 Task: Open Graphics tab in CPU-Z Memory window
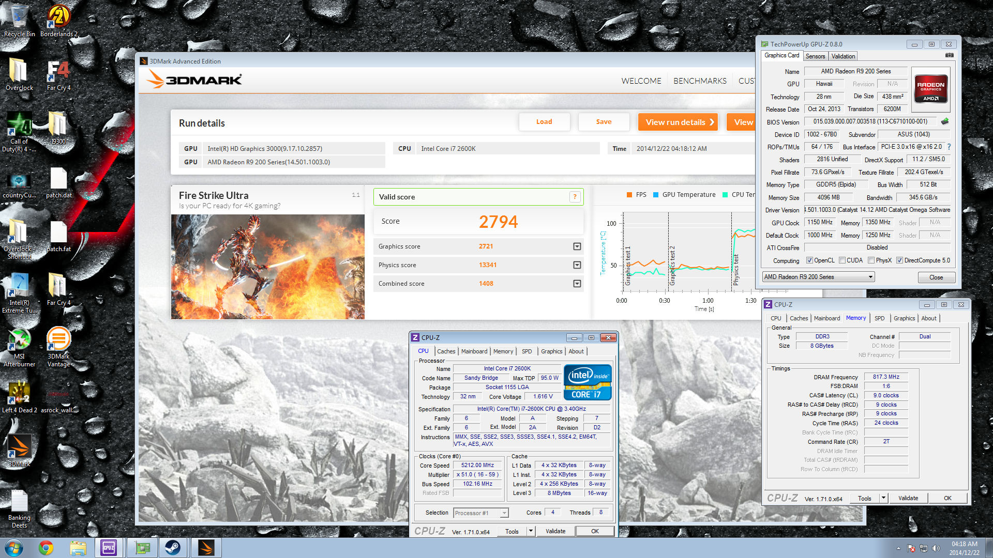coord(904,318)
